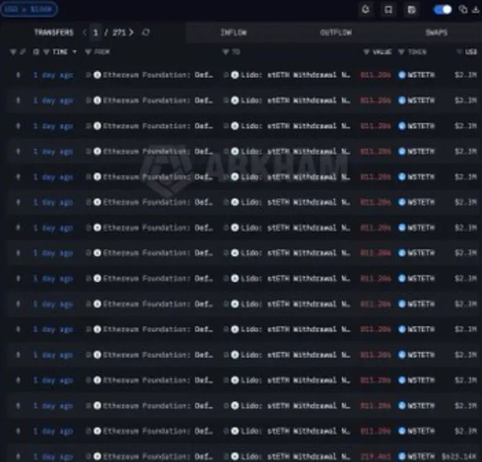The image size is (482, 462).
Task: Open the VALUE column filter funnel
Action: (x=367, y=51)
